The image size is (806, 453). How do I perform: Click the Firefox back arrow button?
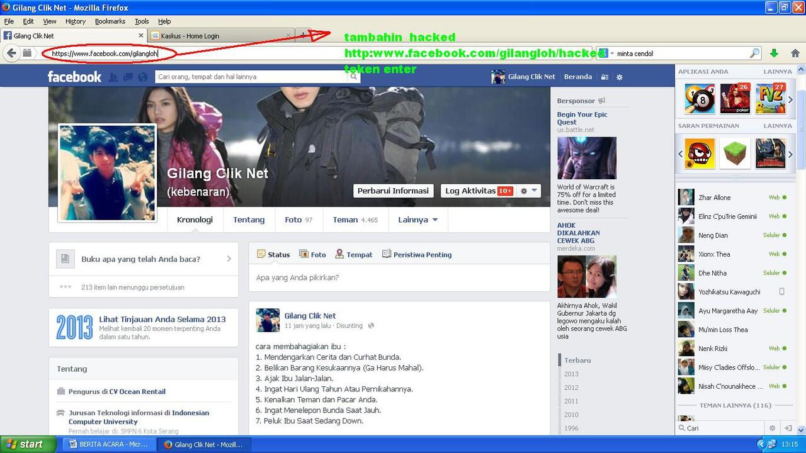11,53
